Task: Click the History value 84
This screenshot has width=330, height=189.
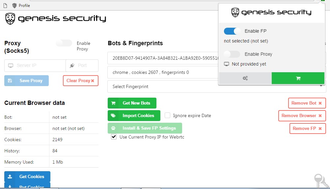Action: tap(55, 151)
